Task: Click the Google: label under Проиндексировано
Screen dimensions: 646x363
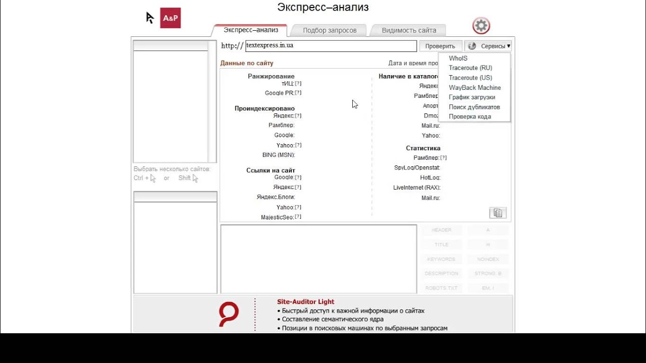Action: tap(285, 135)
